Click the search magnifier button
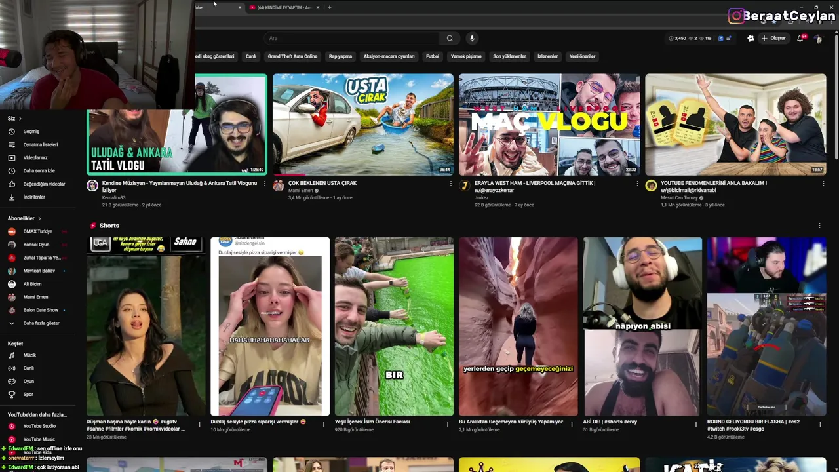 coord(450,38)
